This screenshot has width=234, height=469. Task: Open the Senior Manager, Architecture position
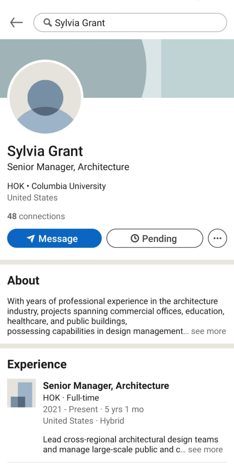[106, 385]
